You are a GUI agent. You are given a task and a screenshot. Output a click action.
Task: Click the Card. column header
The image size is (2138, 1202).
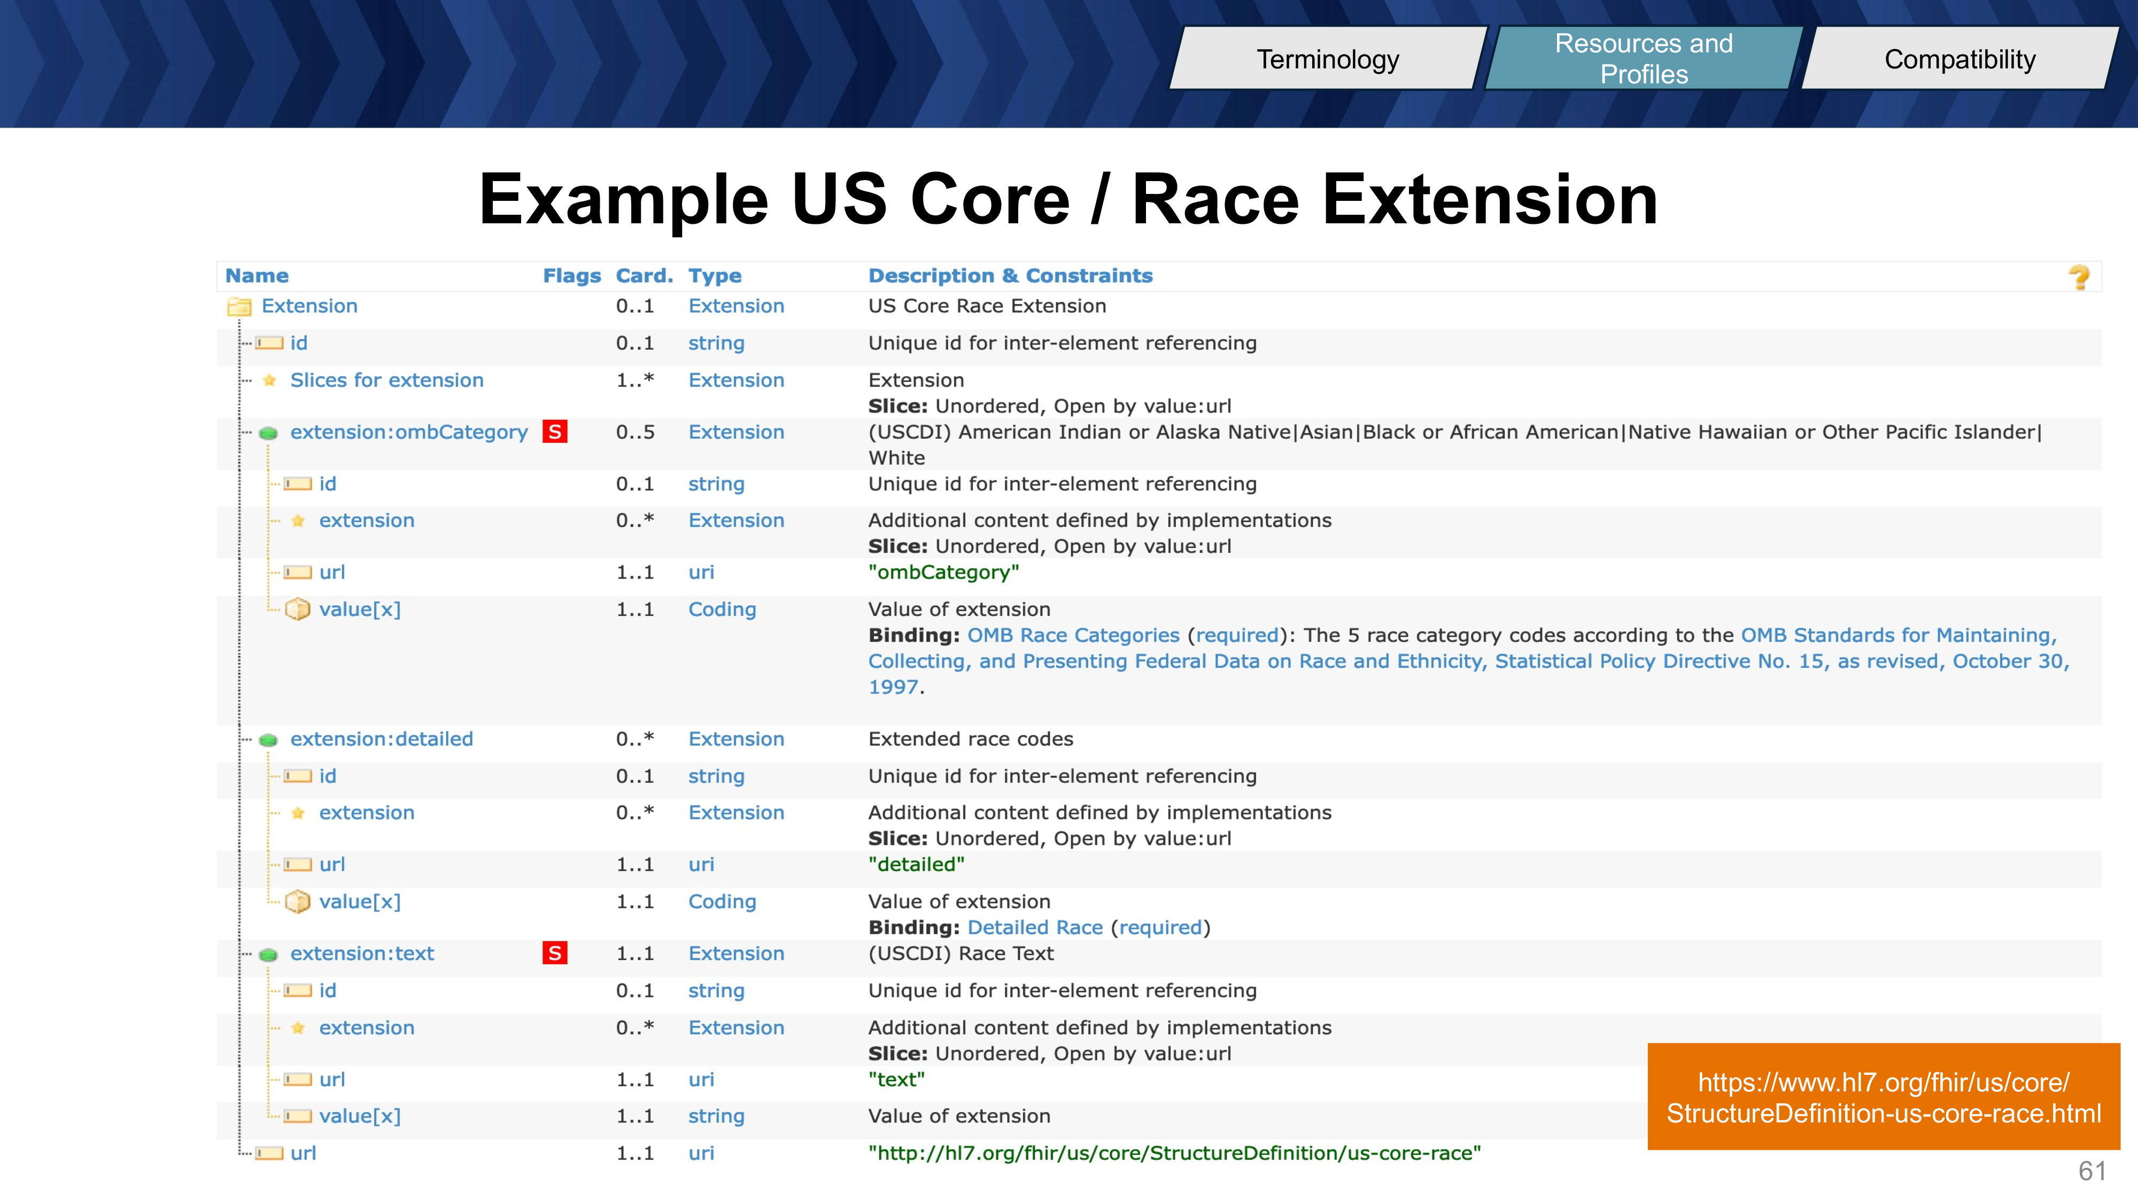pyautogui.click(x=644, y=276)
